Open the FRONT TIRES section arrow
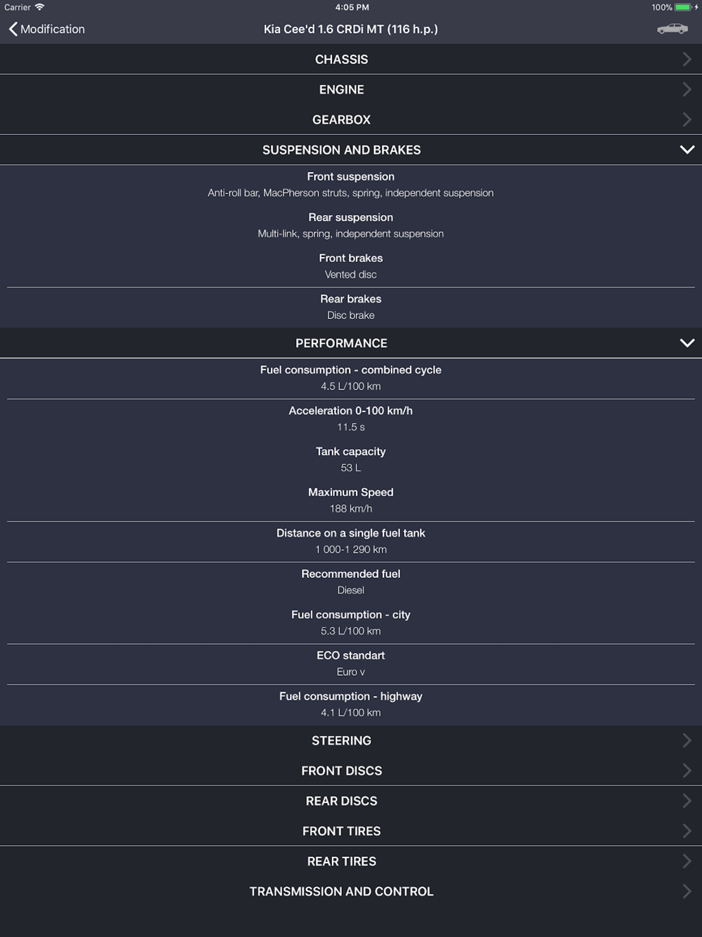 coord(687,831)
